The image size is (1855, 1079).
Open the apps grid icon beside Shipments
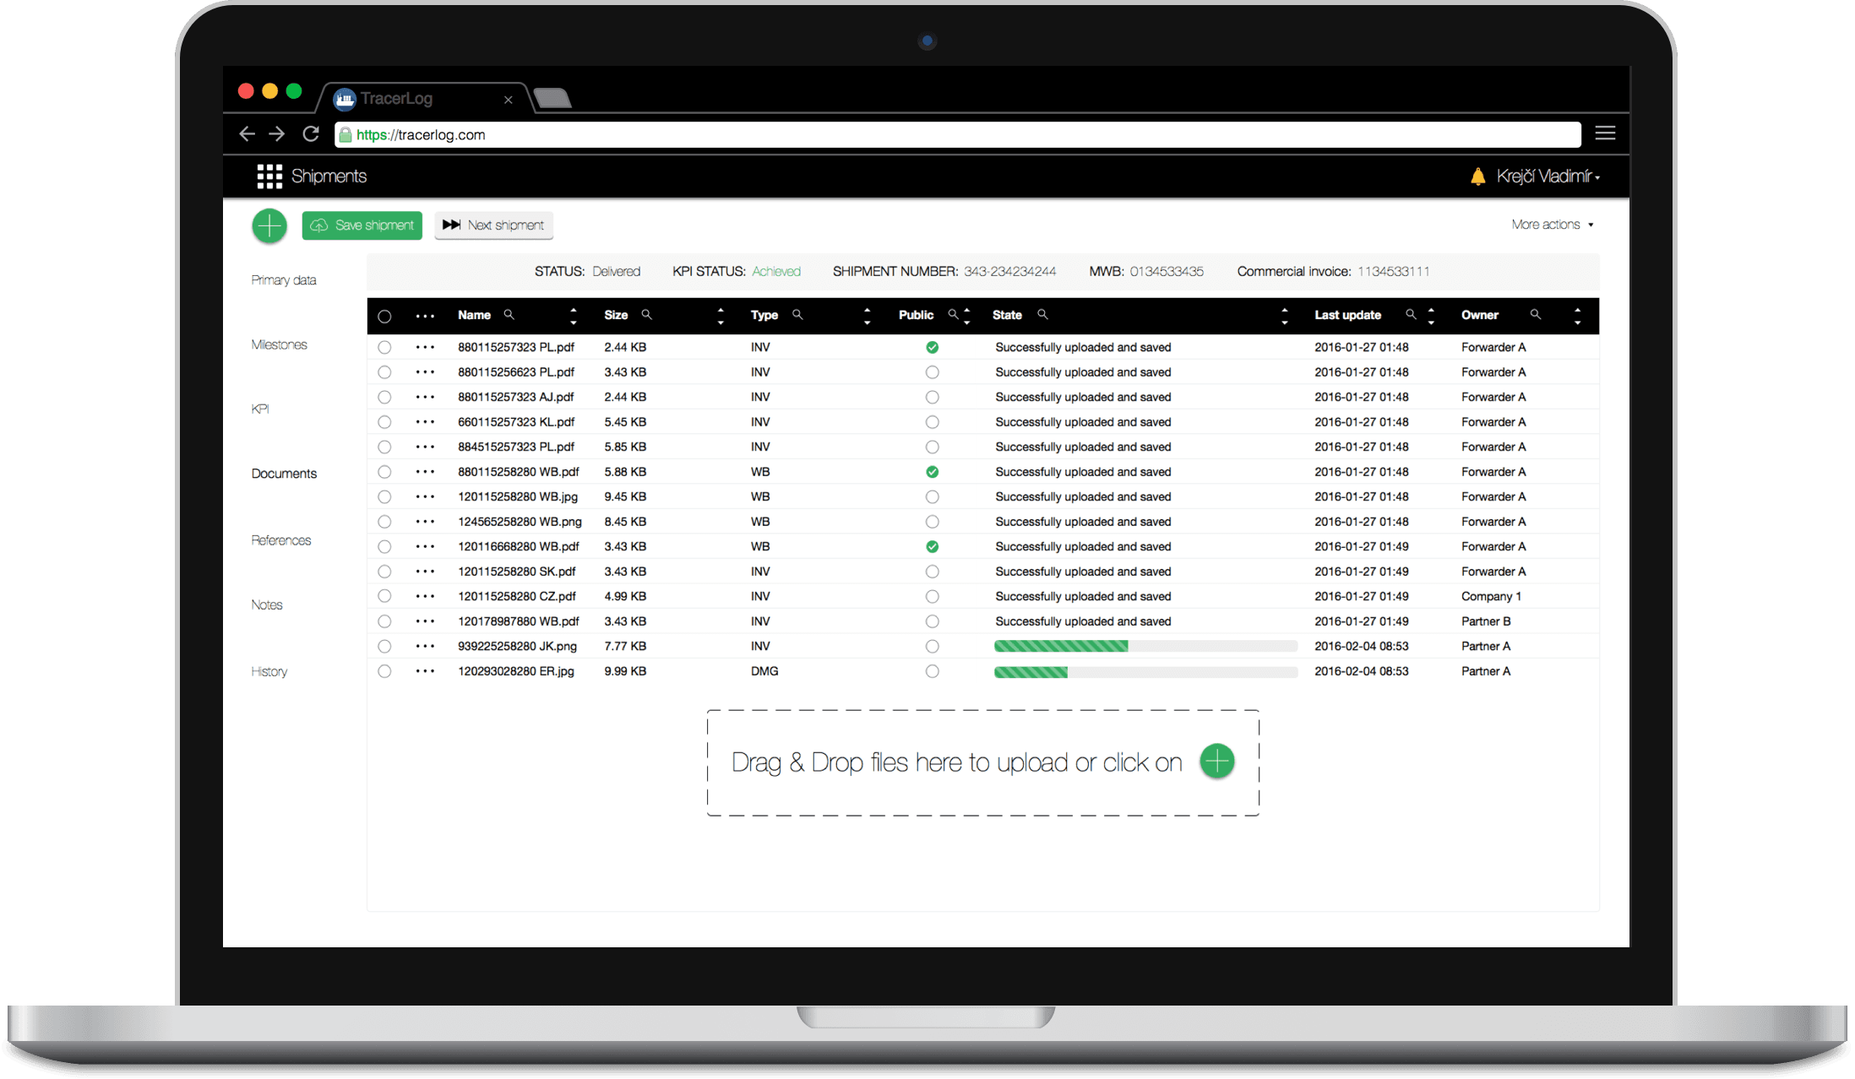click(x=269, y=176)
